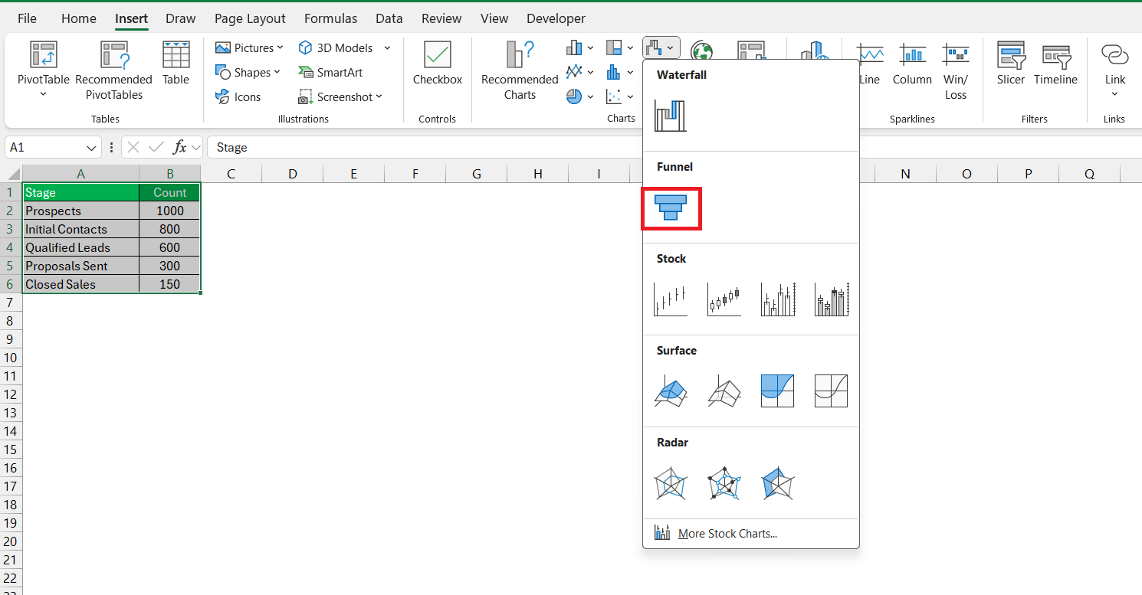This screenshot has width=1142, height=595.
Task: Select the cell containing Qualified Leads
Action: tap(81, 247)
